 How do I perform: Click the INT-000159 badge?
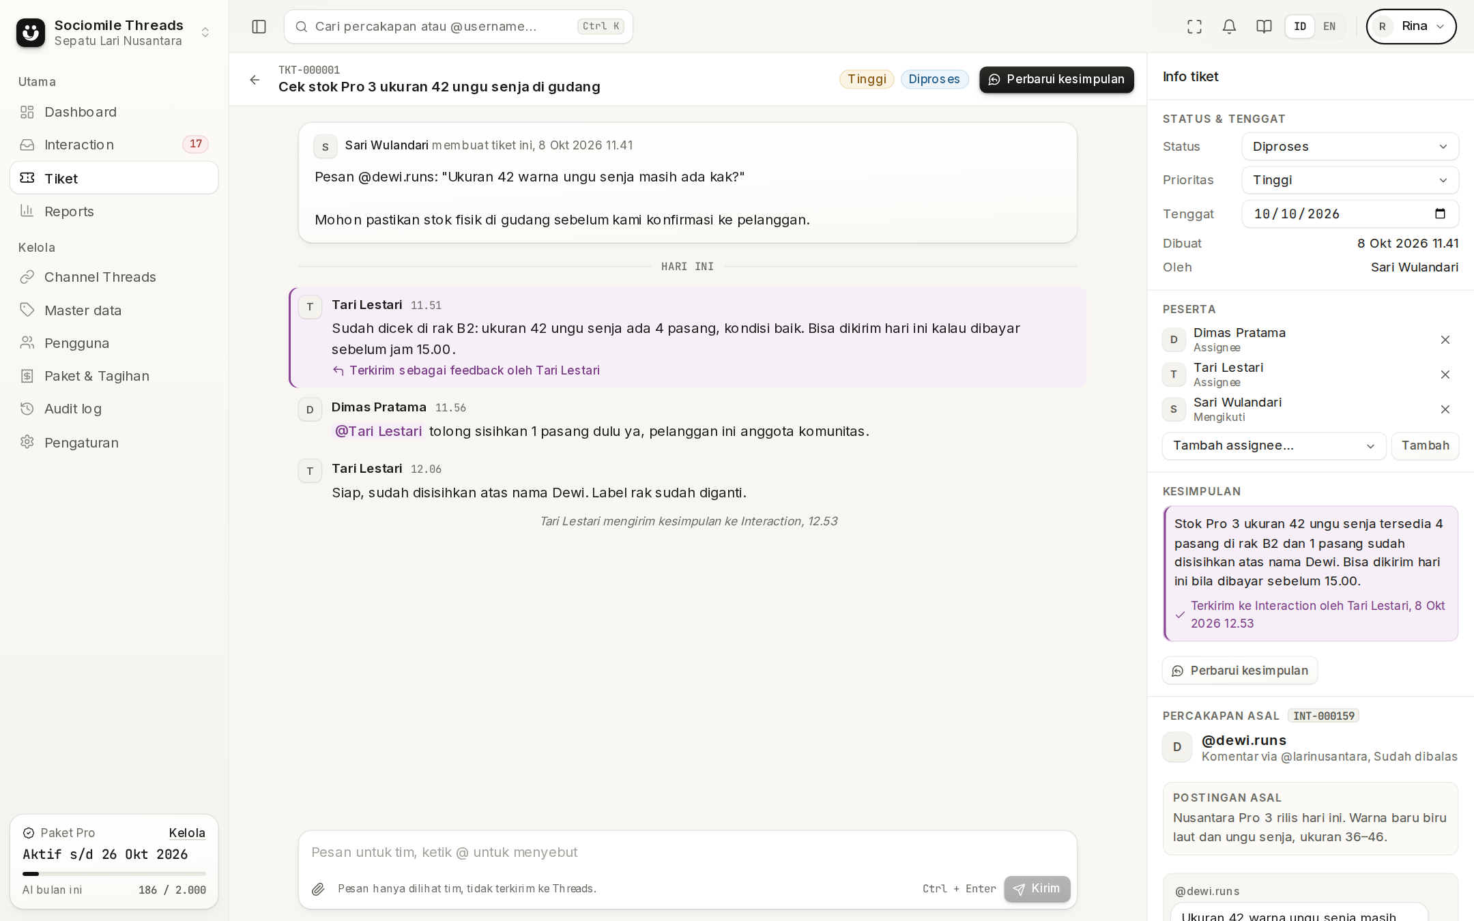tap(1323, 716)
